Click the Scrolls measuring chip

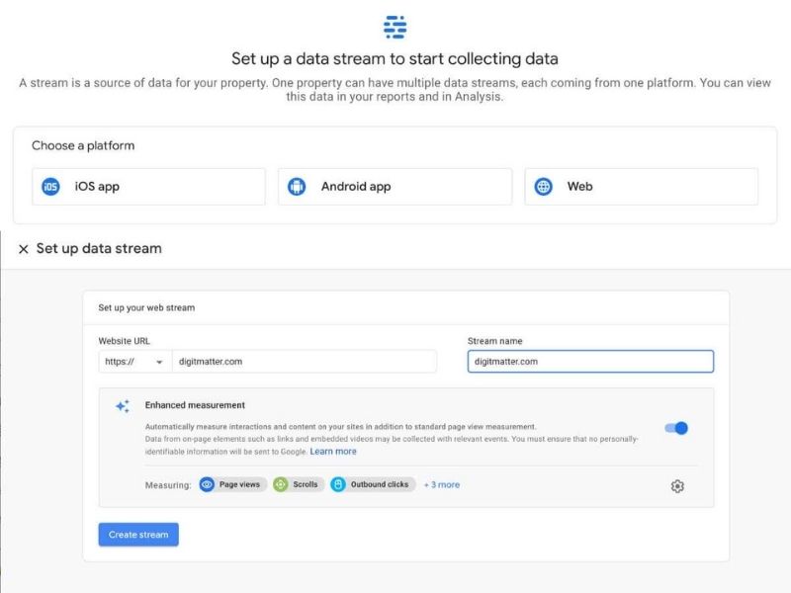[299, 484]
